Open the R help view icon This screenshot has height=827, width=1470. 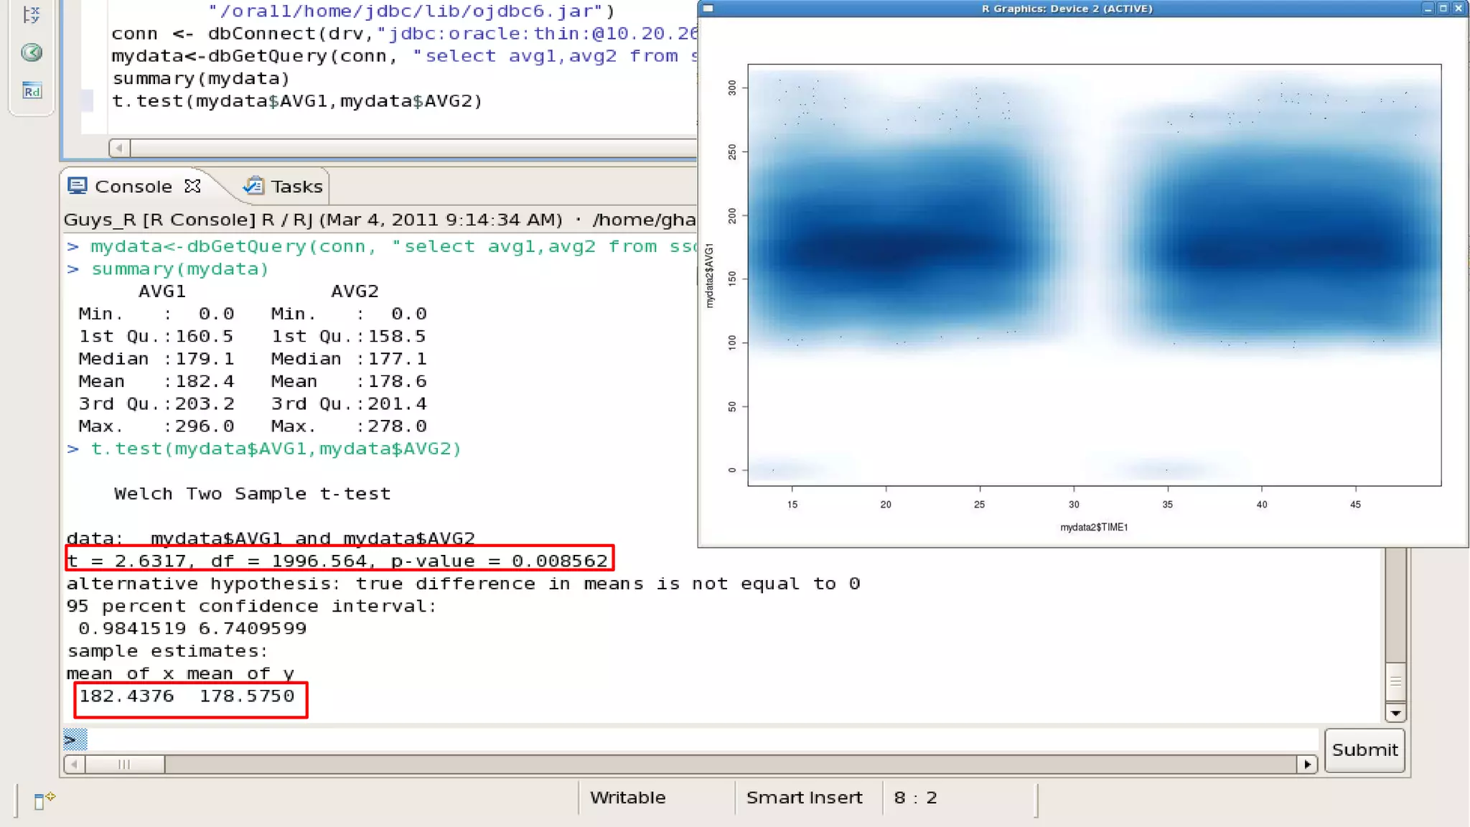pos(32,52)
